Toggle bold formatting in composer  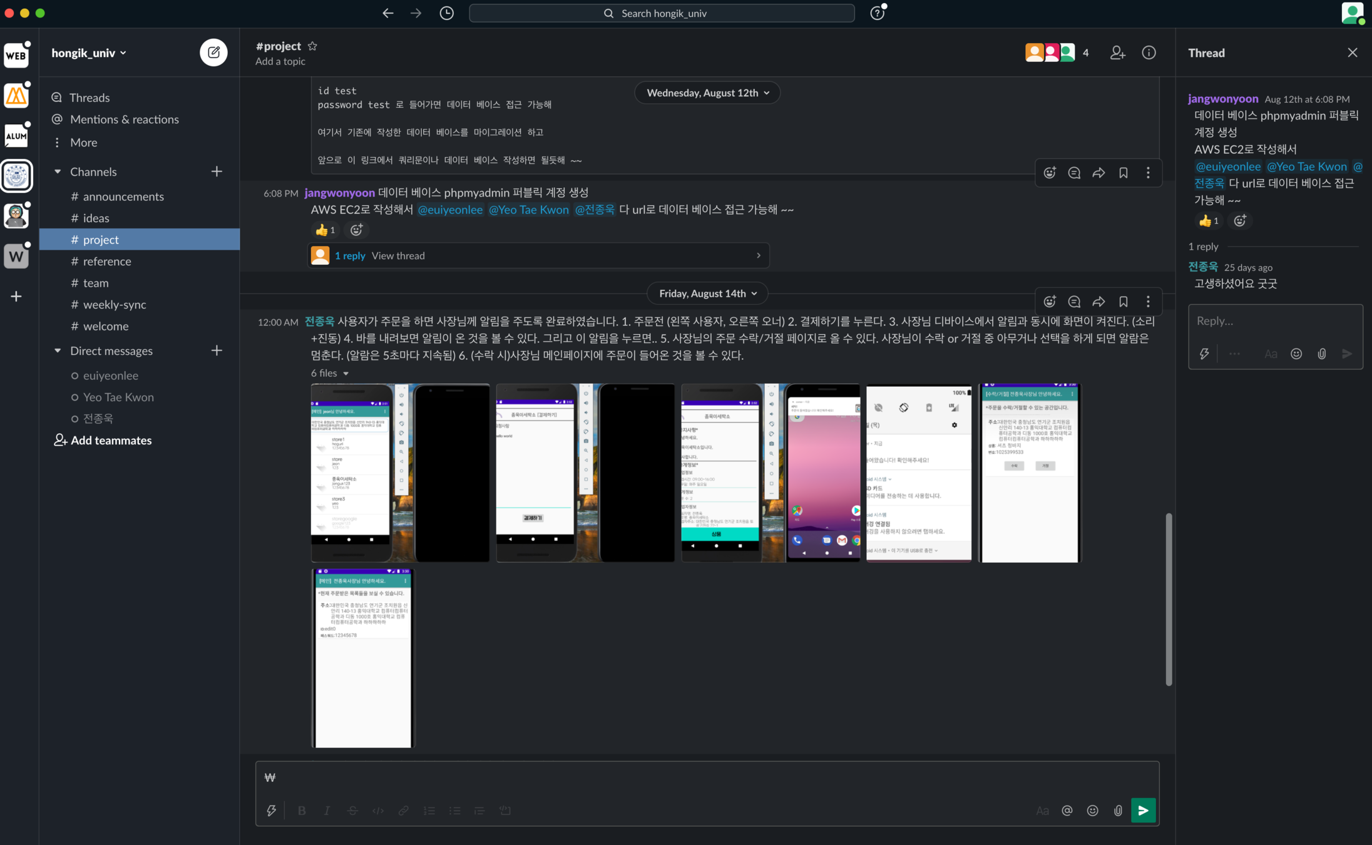coord(302,811)
